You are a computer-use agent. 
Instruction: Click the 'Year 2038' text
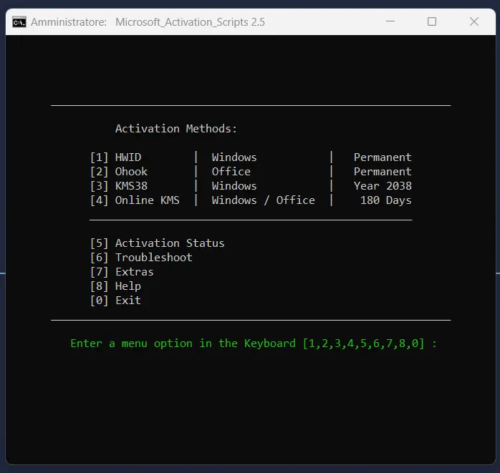pos(383,186)
